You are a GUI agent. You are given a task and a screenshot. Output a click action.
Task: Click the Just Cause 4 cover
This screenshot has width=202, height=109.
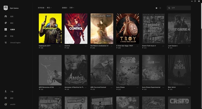pos(179,28)
